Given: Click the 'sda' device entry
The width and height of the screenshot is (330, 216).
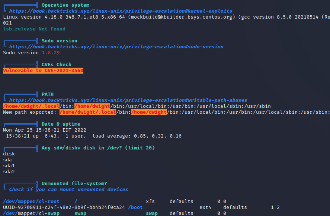Looking at the screenshot, I should tap(7, 160).
